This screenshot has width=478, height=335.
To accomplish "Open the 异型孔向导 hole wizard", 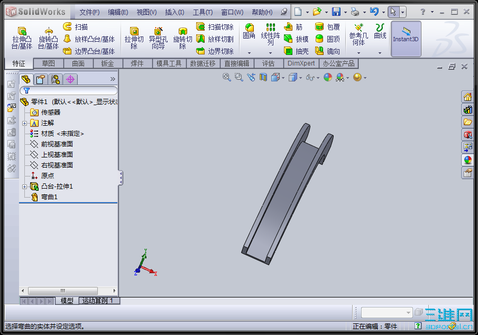I will pos(158,39).
